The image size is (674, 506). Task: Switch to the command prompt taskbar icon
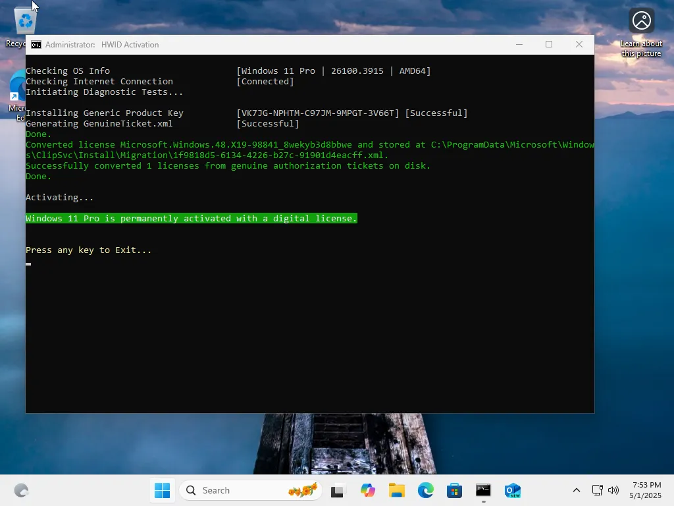(483, 490)
